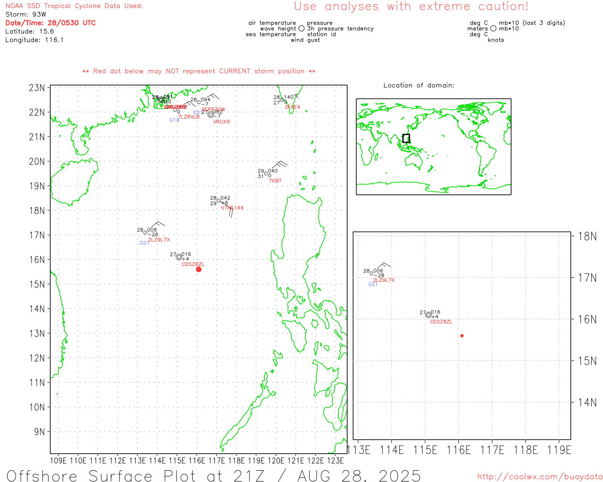Screen dimensions: 603x482
Task: Click blue G21 label in the zoomed inset
Action: [373, 284]
